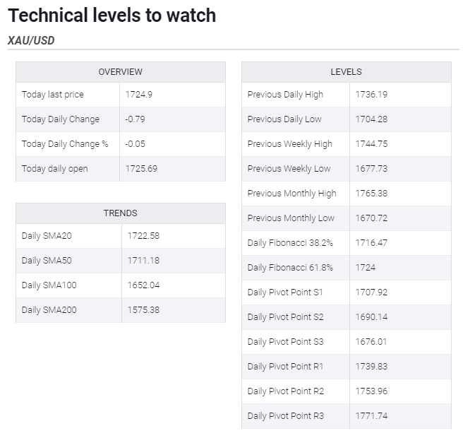The height and width of the screenshot is (438, 463).
Task: Select the Daily Pivot Point R3 value 1771.74
Action: 371,416
